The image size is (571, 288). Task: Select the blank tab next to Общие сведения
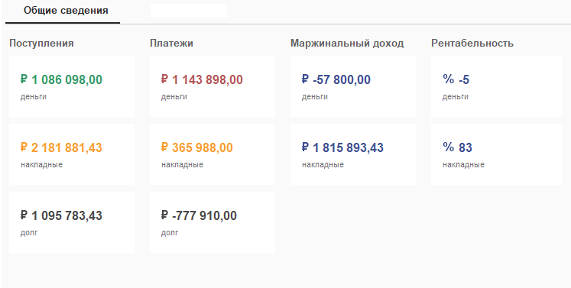point(188,11)
